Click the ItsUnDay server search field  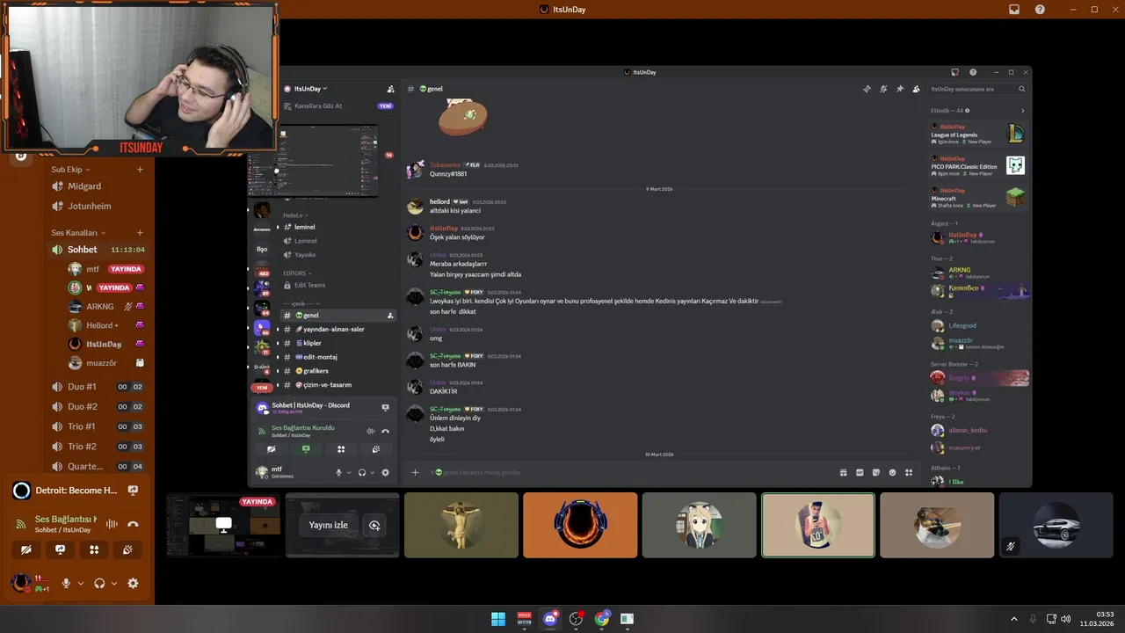point(977,89)
